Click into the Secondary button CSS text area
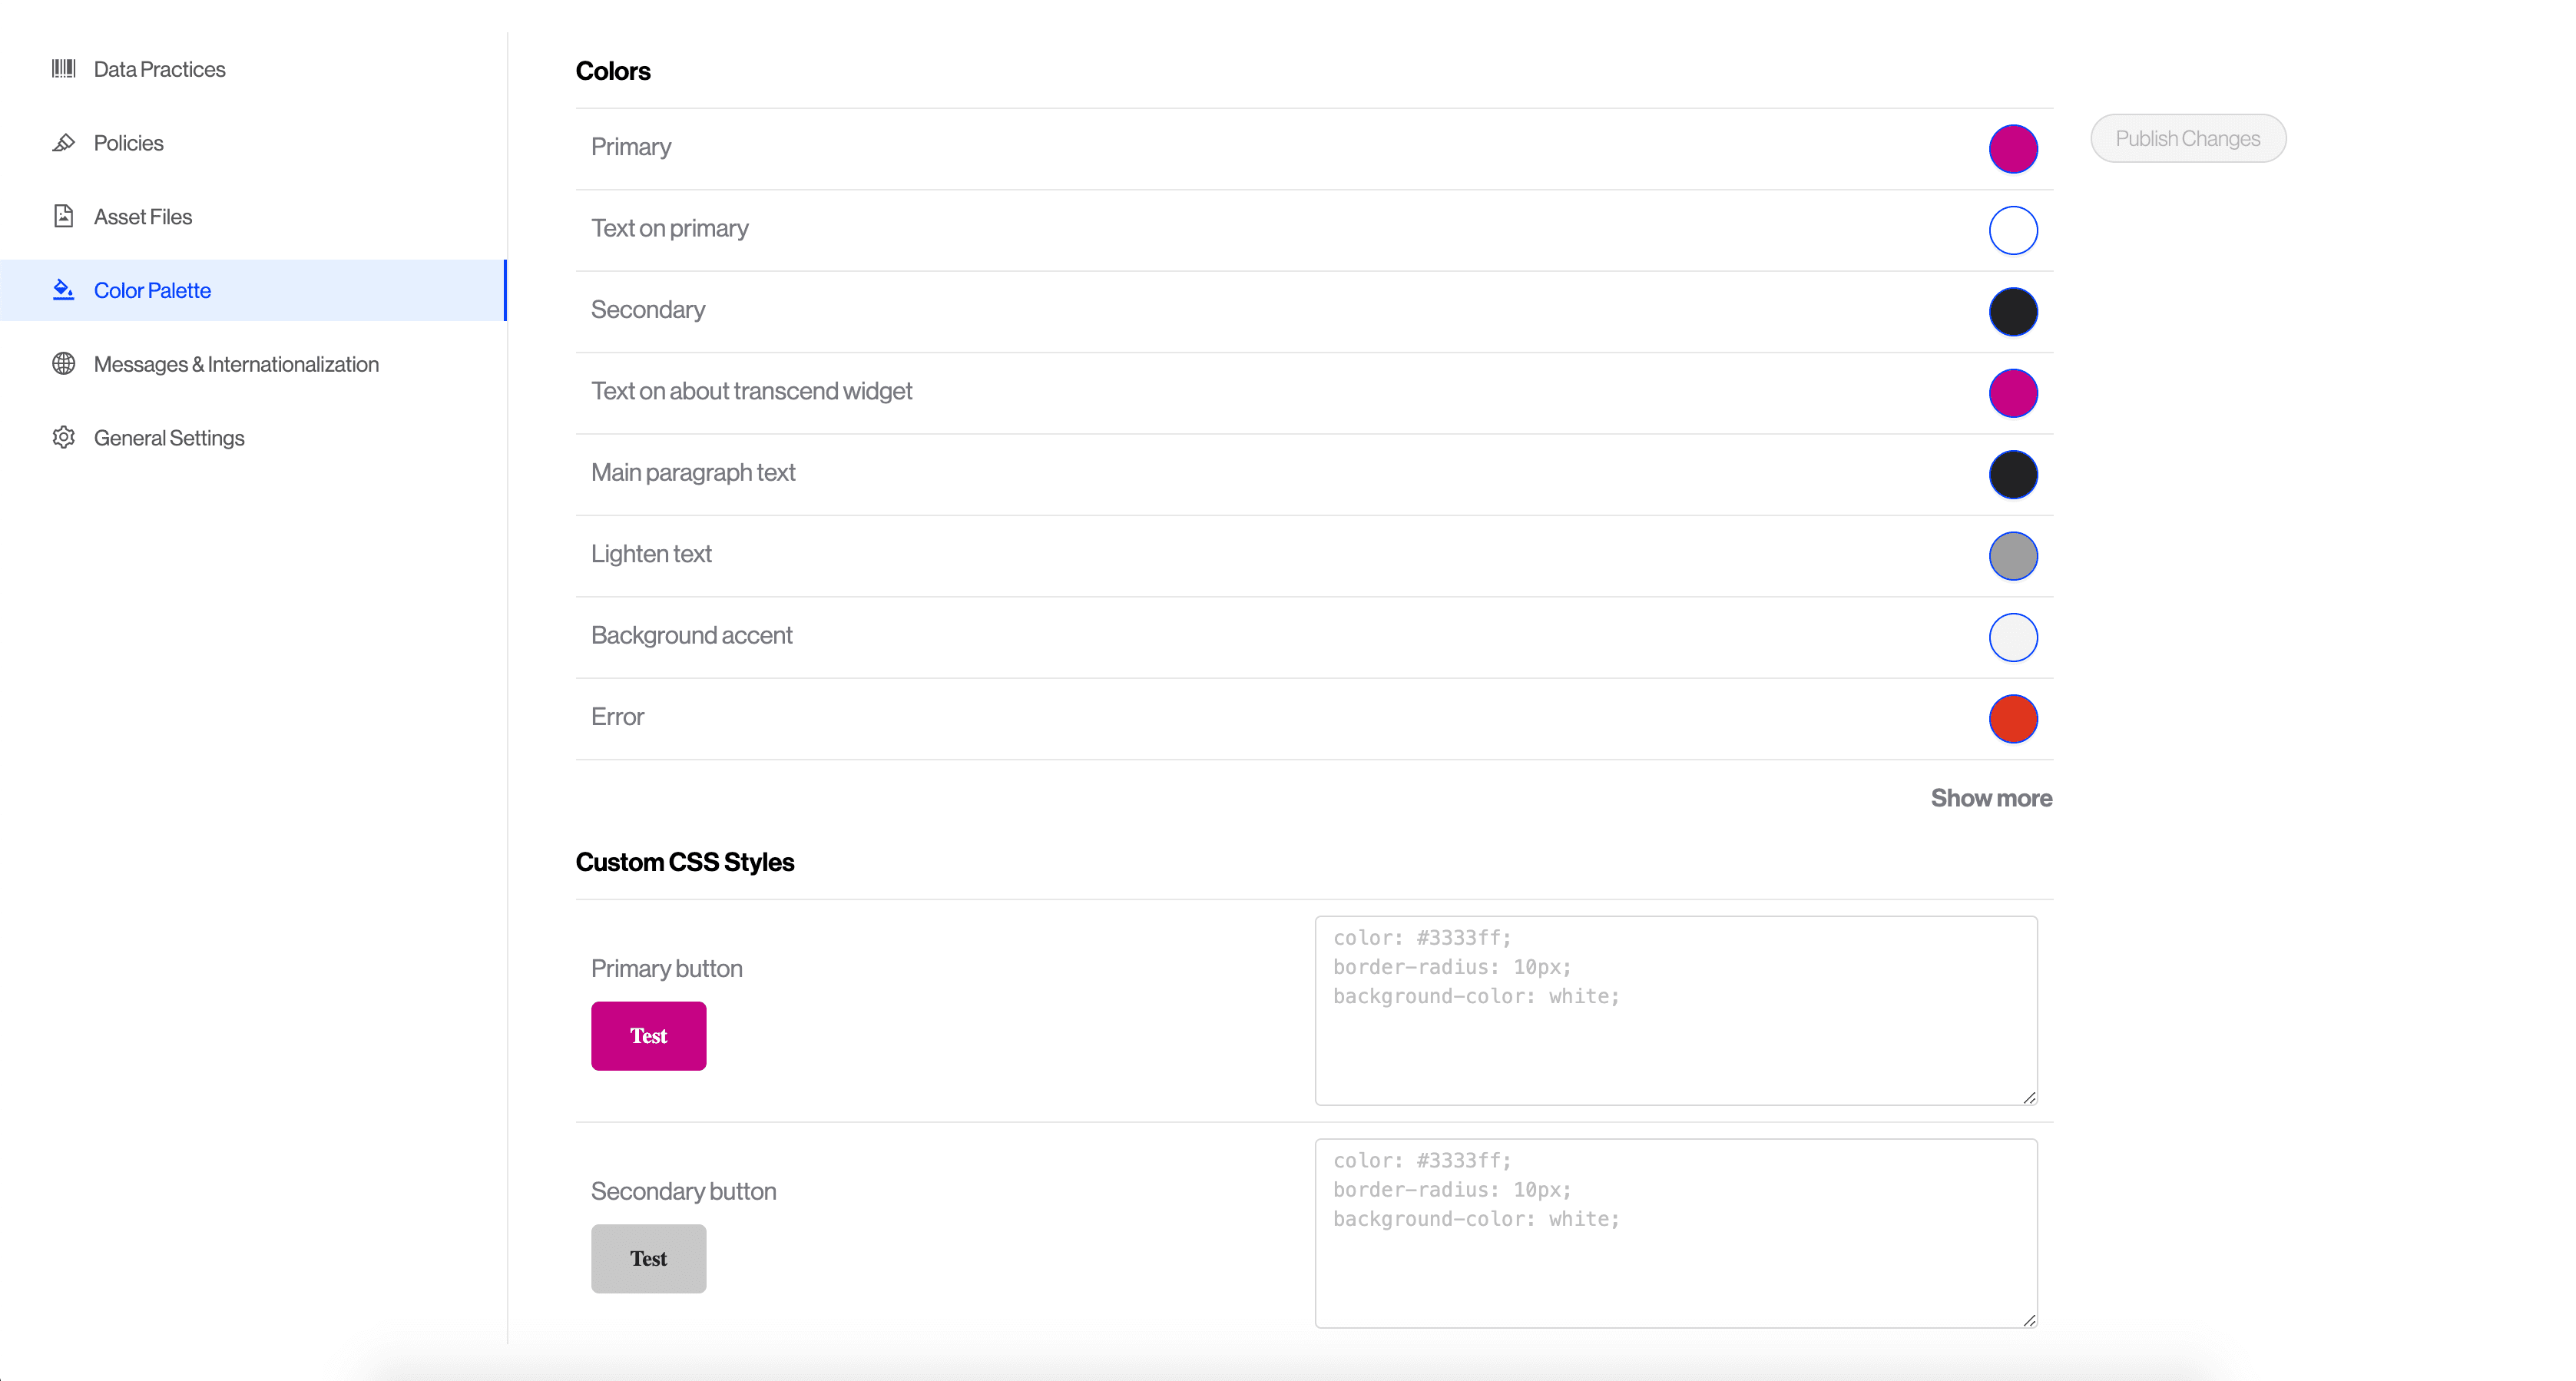 pos(1675,1233)
